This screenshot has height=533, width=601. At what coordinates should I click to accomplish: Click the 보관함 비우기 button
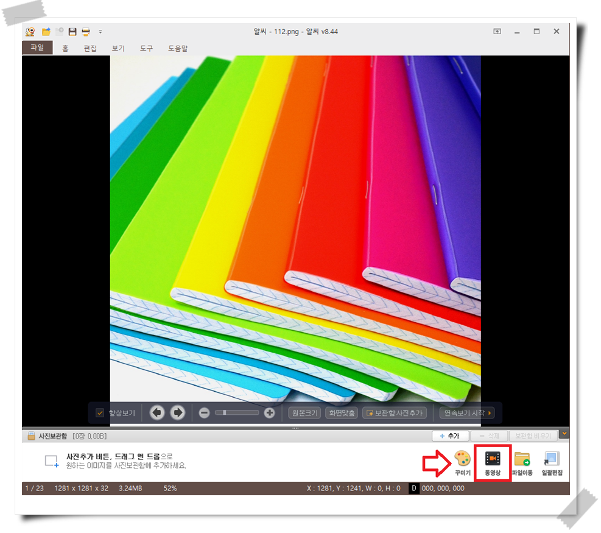pyautogui.click(x=533, y=436)
